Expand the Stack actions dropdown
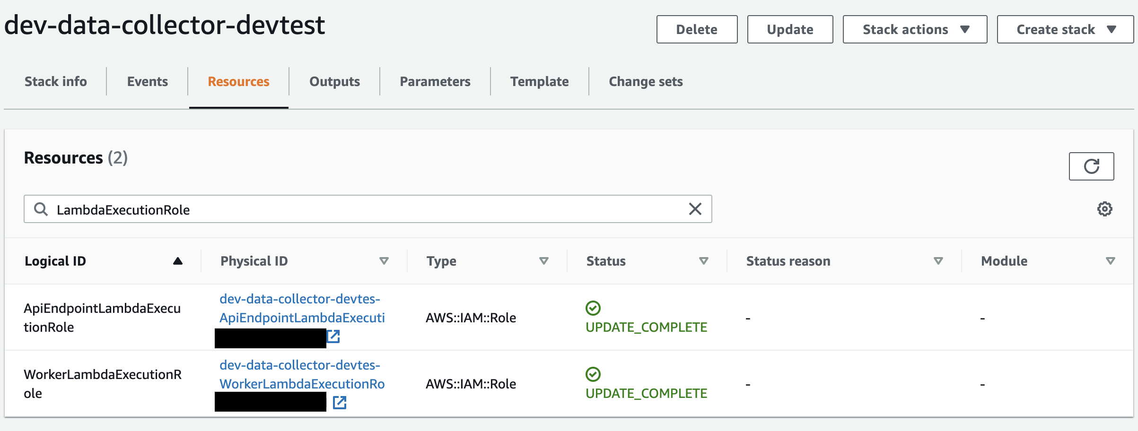The image size is (1138, 431). (x=915, y=29)
